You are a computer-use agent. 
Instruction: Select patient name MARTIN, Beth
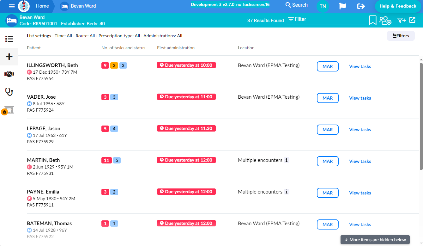(43, 160)
